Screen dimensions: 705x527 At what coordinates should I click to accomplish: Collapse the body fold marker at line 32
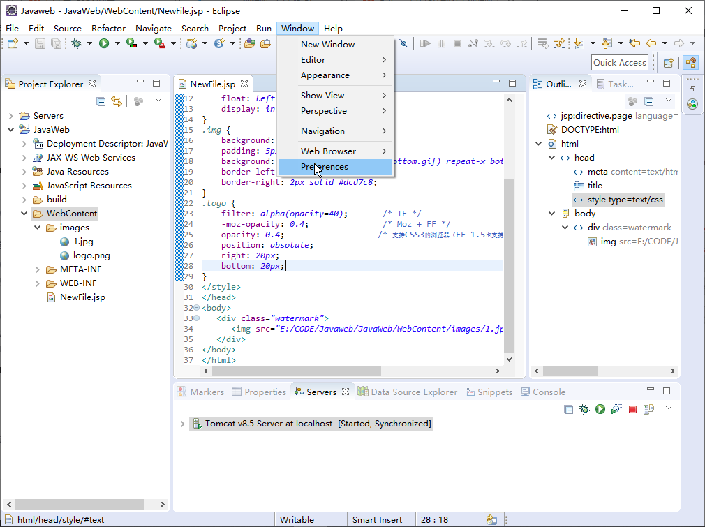(196, 308)
